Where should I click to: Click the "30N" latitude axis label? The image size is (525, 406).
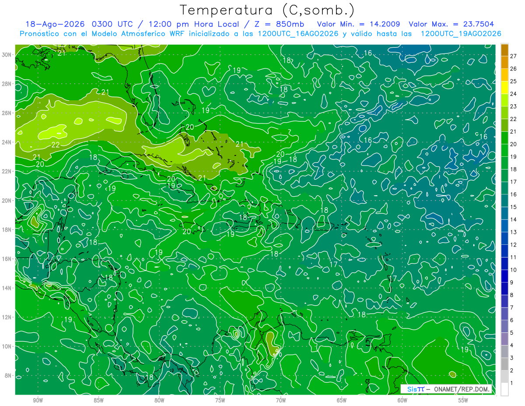(x=7, y=55)
